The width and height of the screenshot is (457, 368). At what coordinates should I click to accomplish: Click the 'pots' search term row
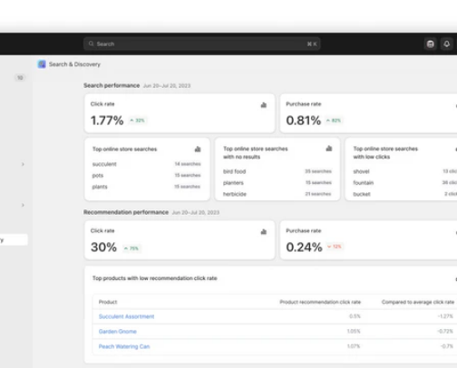pos(147,175)
